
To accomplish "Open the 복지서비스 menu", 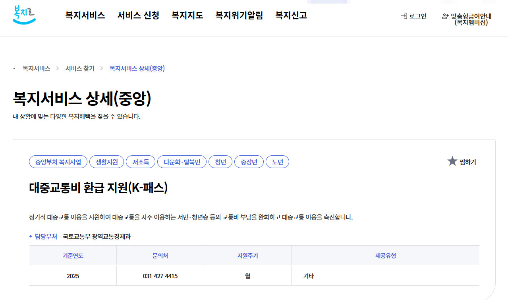I will coord(85,15).
